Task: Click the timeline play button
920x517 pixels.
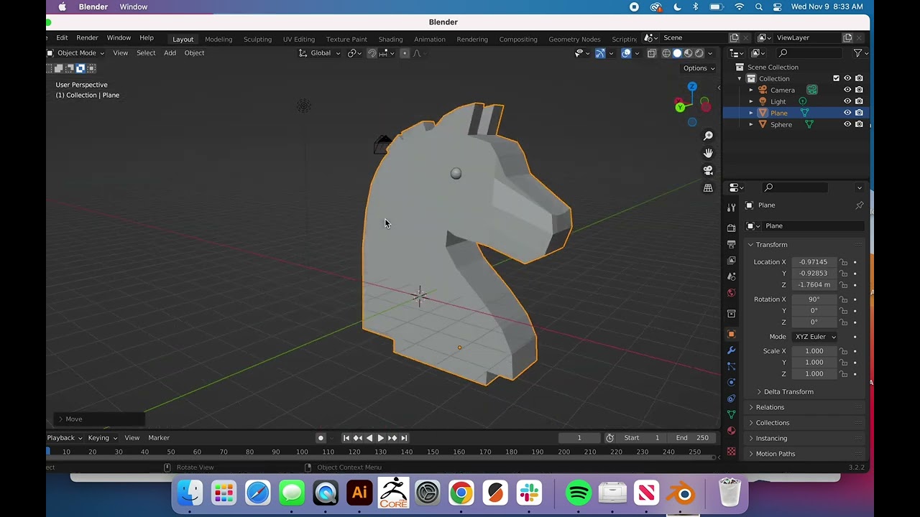Action: tap(380, 438)
